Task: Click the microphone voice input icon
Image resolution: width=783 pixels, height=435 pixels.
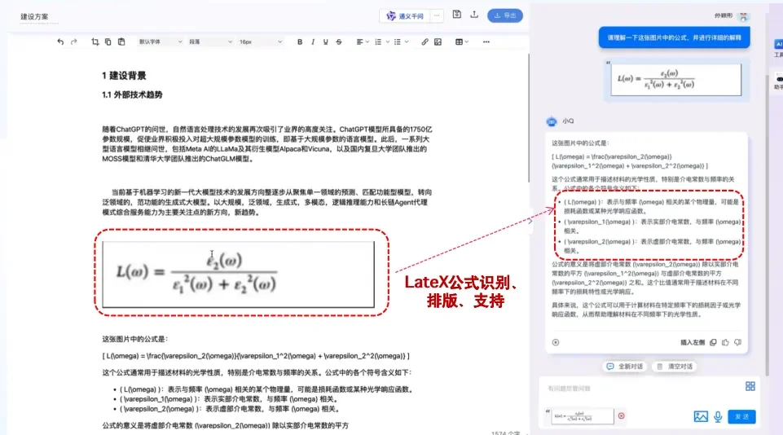Action: [718, 416]
